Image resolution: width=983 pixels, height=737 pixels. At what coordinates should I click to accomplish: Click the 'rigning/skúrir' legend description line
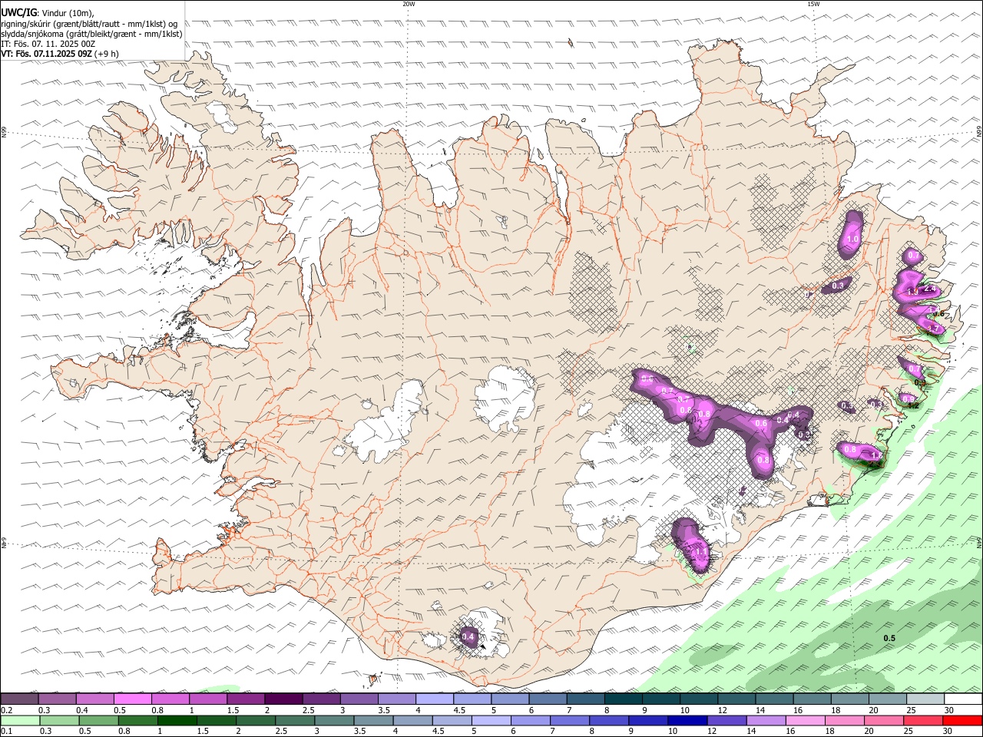(x=89, y=23)
